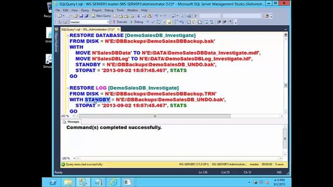Click the Paste icon in toolbar

click(x=149, y=16)
